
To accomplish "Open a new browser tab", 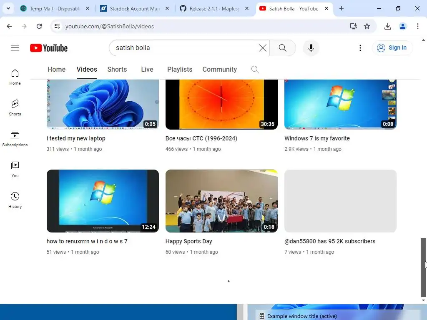I will [341, 8].
